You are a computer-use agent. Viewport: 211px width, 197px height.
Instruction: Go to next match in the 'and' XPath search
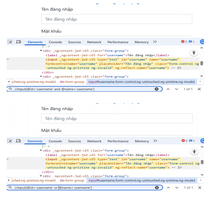(176, 89)
